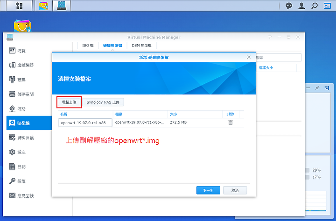Click the 電腦上傳 upload button

tap(69, 102)
